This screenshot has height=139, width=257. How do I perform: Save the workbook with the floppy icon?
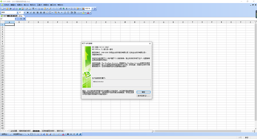pos(13,9)
